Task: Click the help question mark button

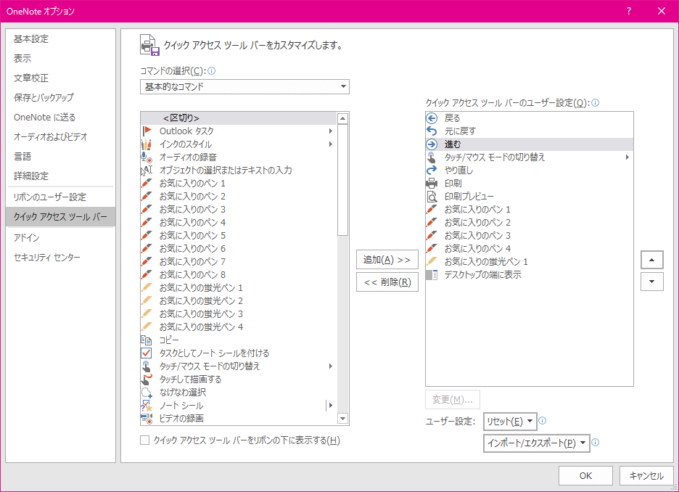Action: coord(629,12)
